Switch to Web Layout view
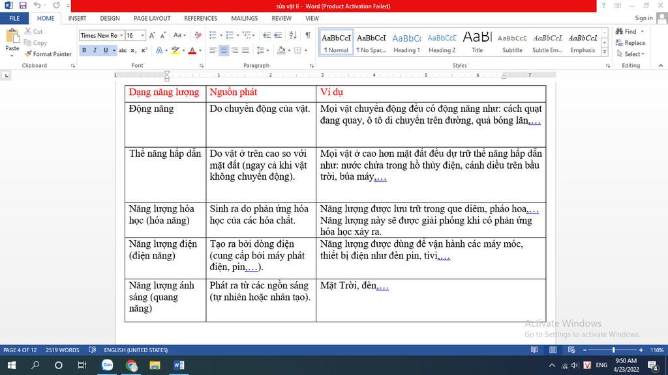The width and height of the screenshot is (668, 375). (571, 350)
